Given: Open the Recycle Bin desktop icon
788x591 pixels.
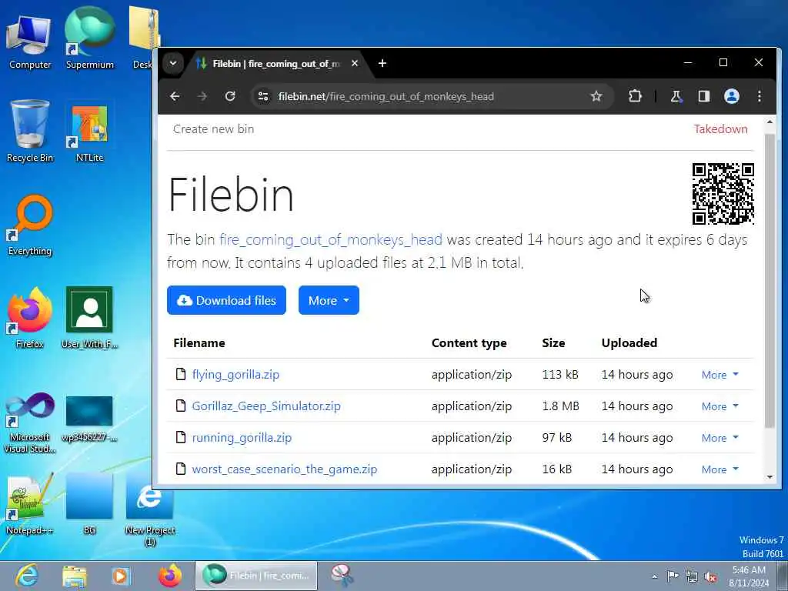Looking at the screenshot, I should coord(30,132).
